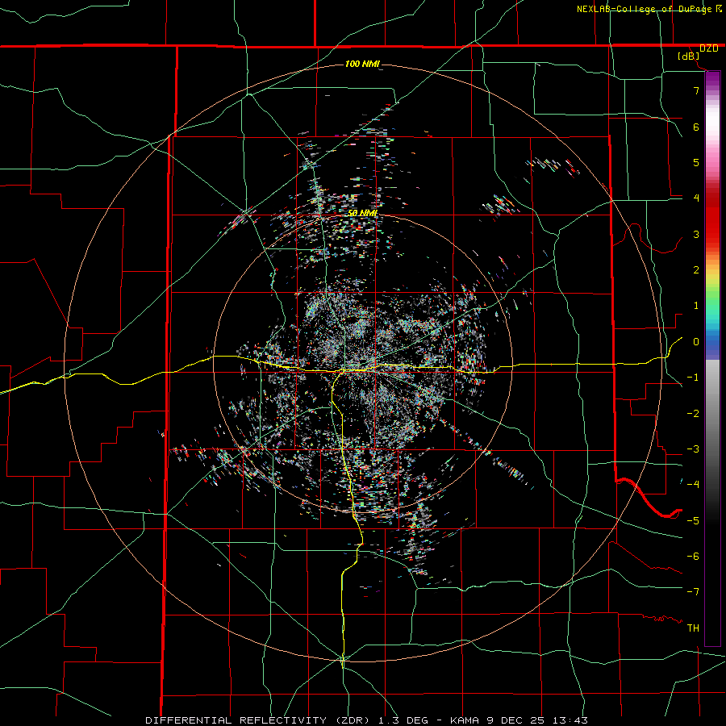Image resolution: width=726 pixels, height=726 pixels.
Task: Click the 7 value on the color scale
Action: pyautogui.click(x=696, y=90)
